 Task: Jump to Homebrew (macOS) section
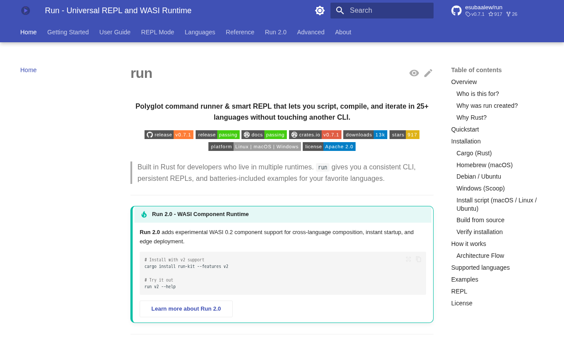pyautogui.click(x=484, y=165)
